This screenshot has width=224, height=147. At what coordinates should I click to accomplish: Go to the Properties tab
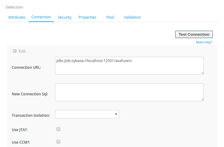click(87, 17)
